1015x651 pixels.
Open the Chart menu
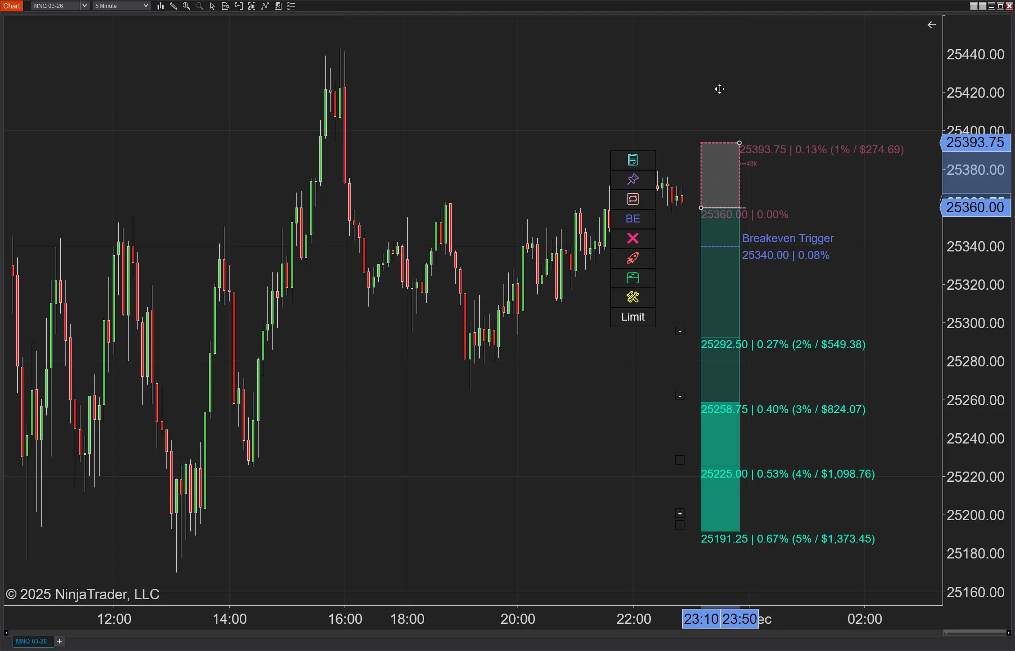pyautogui.click(x=12, y=6)
